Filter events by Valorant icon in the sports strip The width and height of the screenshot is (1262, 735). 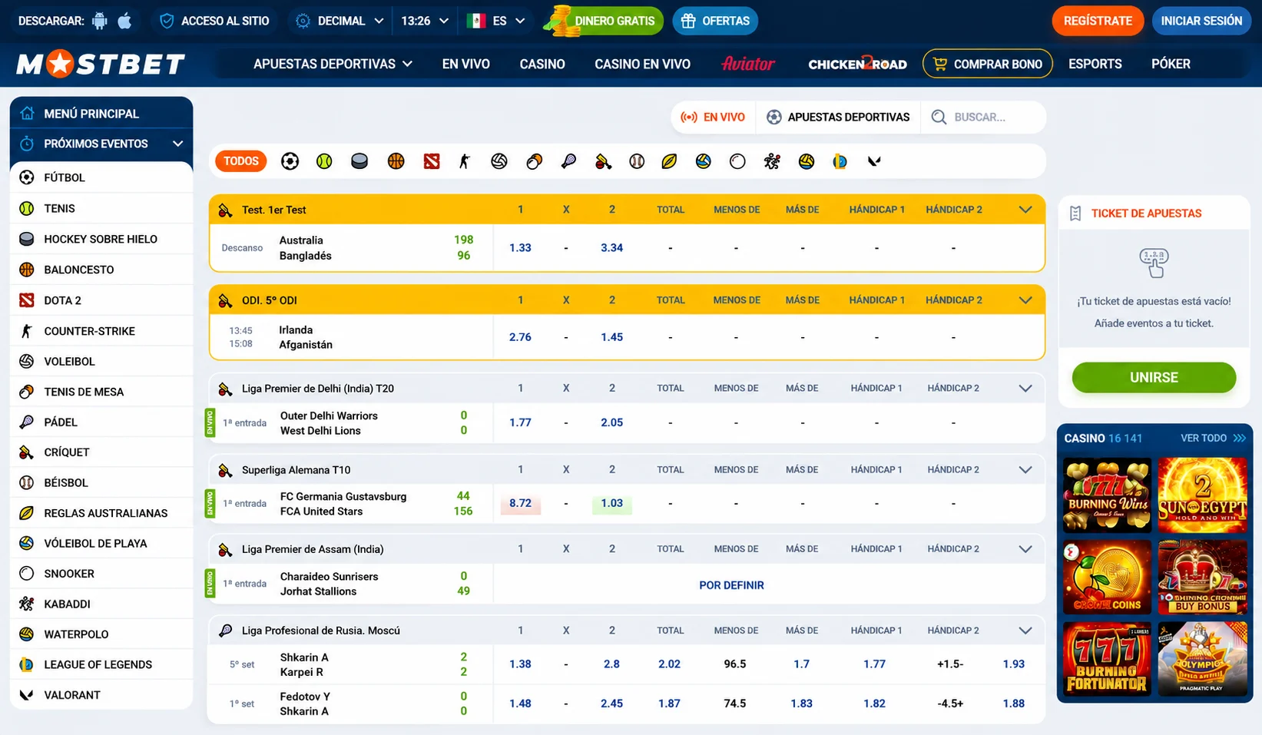pyautogui.click(x=874, y=161)
